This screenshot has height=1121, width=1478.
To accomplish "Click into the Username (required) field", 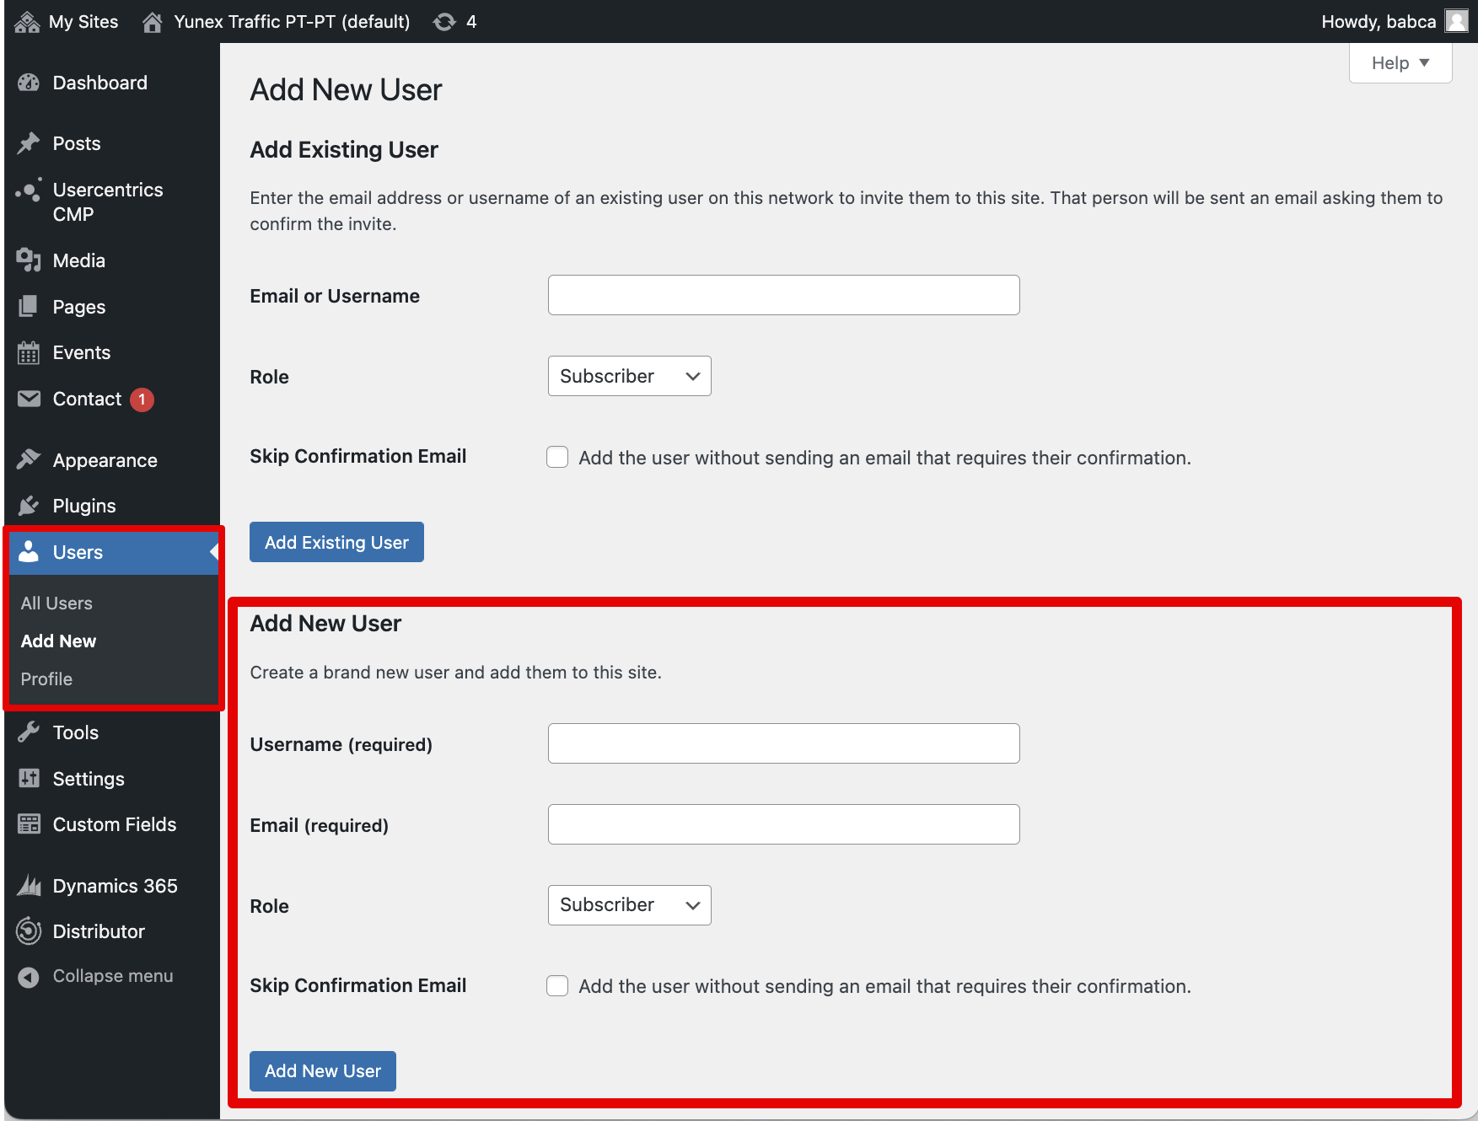I will point(783,743).
